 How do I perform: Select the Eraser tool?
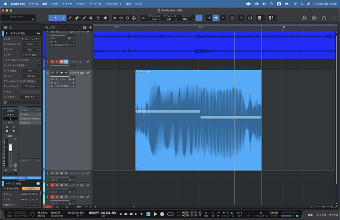point(77,18)
